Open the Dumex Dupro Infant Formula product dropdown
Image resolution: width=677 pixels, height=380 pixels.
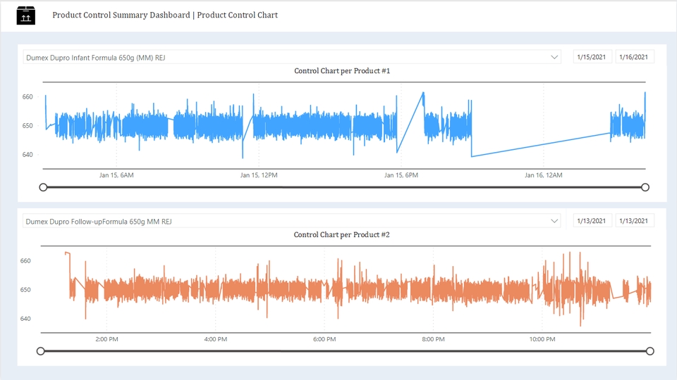(292, 57)
